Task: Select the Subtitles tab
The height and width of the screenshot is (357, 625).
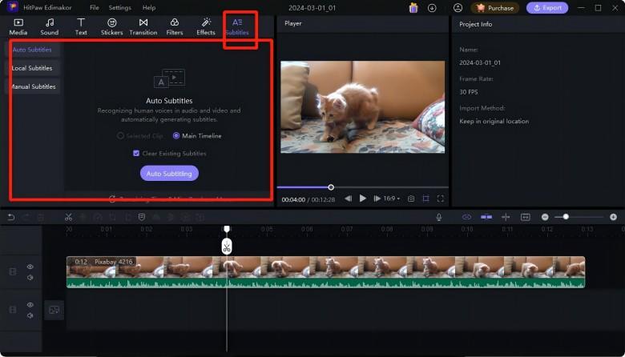Action: [x=237, y=26]
